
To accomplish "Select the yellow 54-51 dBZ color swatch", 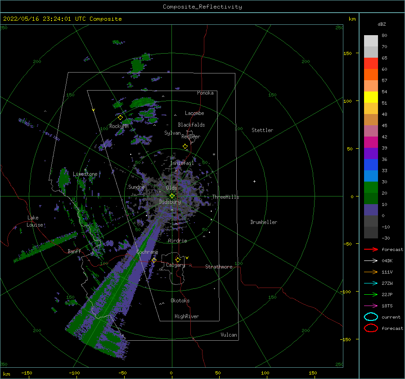I will 371,97.
